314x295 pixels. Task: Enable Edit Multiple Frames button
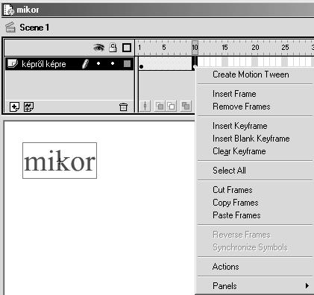pos(186,107)
